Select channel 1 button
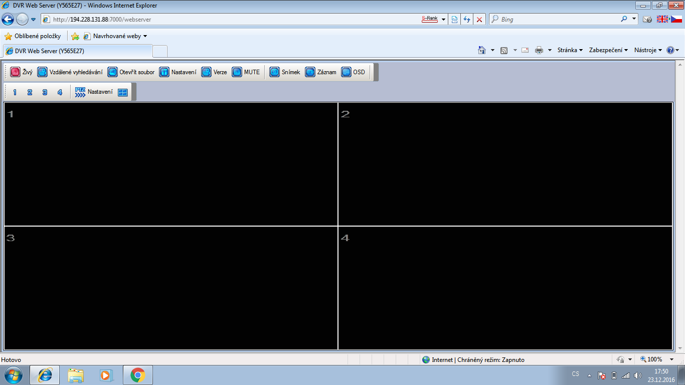685x385 pixels. click(x=15, y=92)
